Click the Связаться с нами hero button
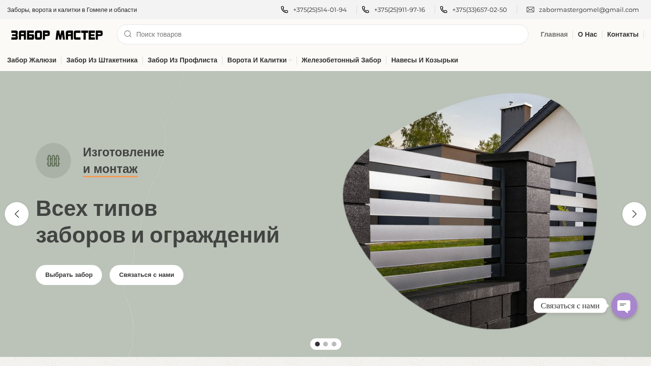Image resolution: width=651 pixels, height=366 pixels. pyautogui.click(x=146, y=275)
